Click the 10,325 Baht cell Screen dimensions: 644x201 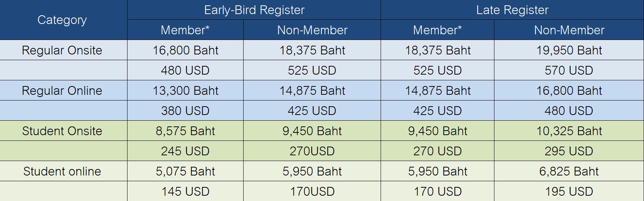click(569, 131)
